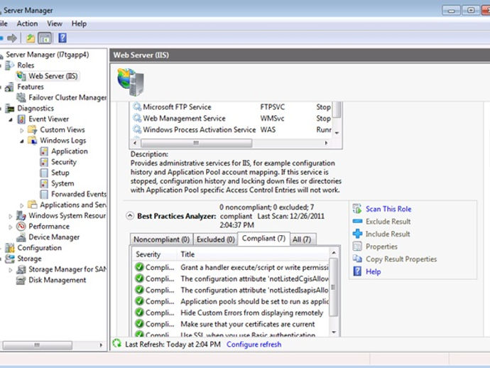The image size is (490, 368).
Task: Select 'Hide Custom Errors from displaying remotely' result
Action: click(232, 313)
